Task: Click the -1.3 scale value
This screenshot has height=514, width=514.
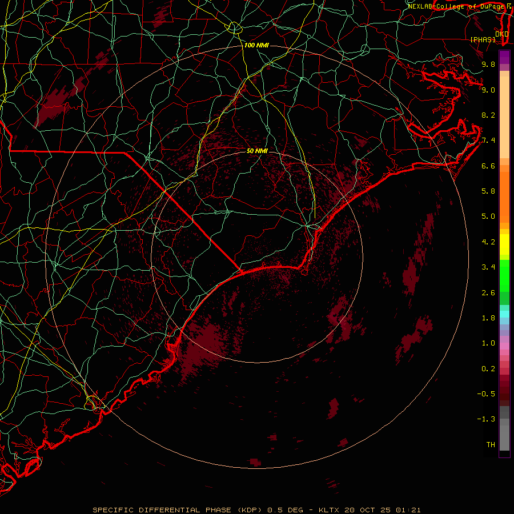Action: pyautogui.click(x=486, y=419)
